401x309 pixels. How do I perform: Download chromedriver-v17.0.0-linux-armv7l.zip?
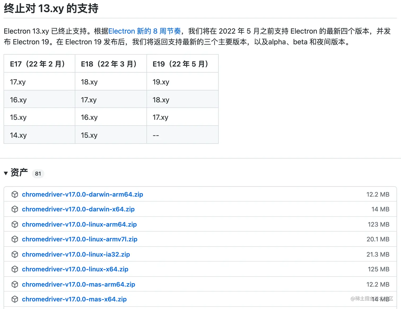(80, 239)
